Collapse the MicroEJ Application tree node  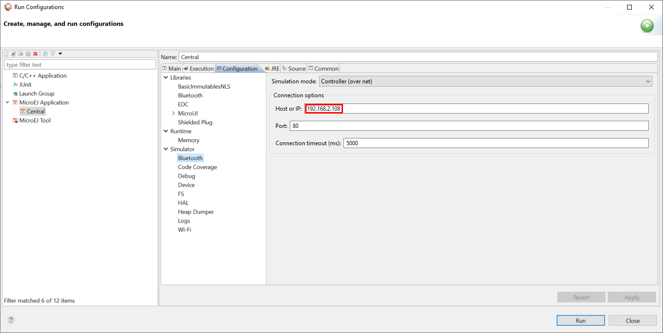pos(7,103)
